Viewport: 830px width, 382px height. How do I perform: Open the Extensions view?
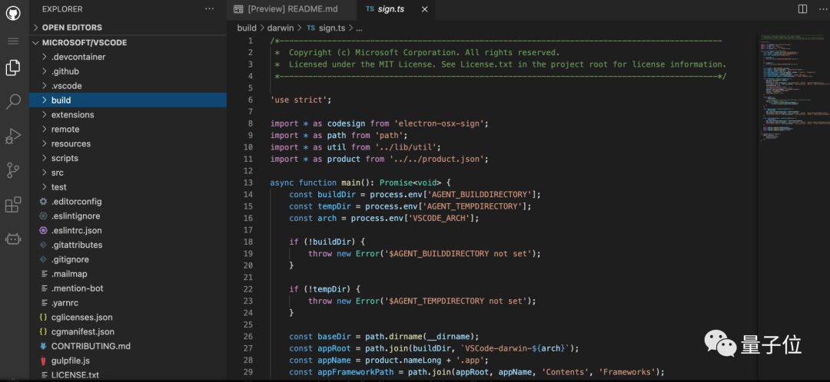tap(13, 205)
